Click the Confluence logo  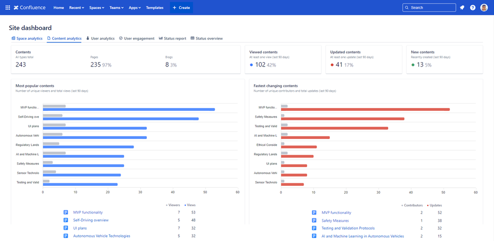pyautogui.click(x=31, y=8)
